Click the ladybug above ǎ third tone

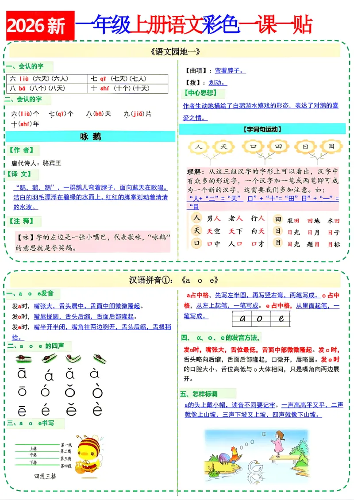[73, 358]
